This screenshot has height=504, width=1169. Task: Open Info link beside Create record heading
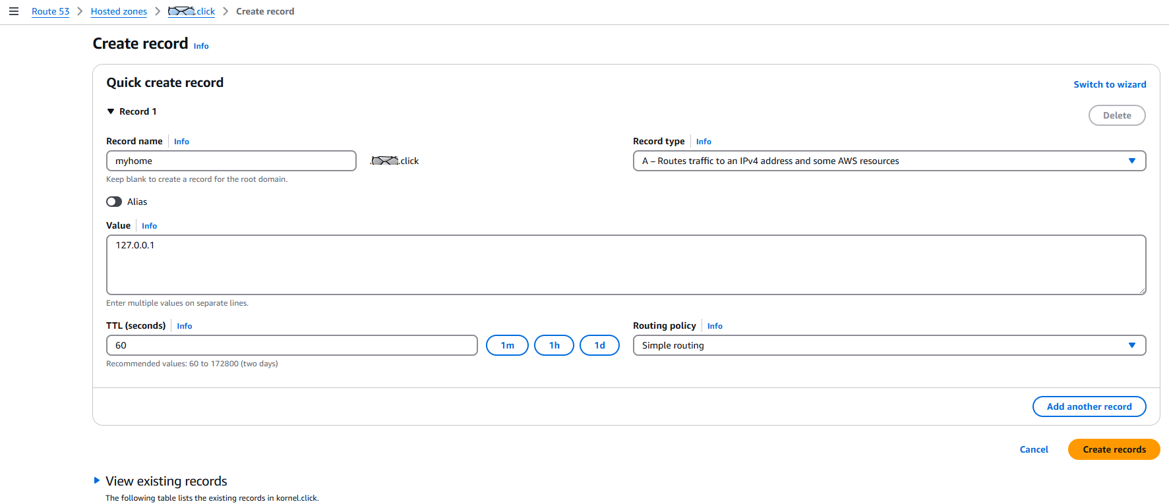201,46
